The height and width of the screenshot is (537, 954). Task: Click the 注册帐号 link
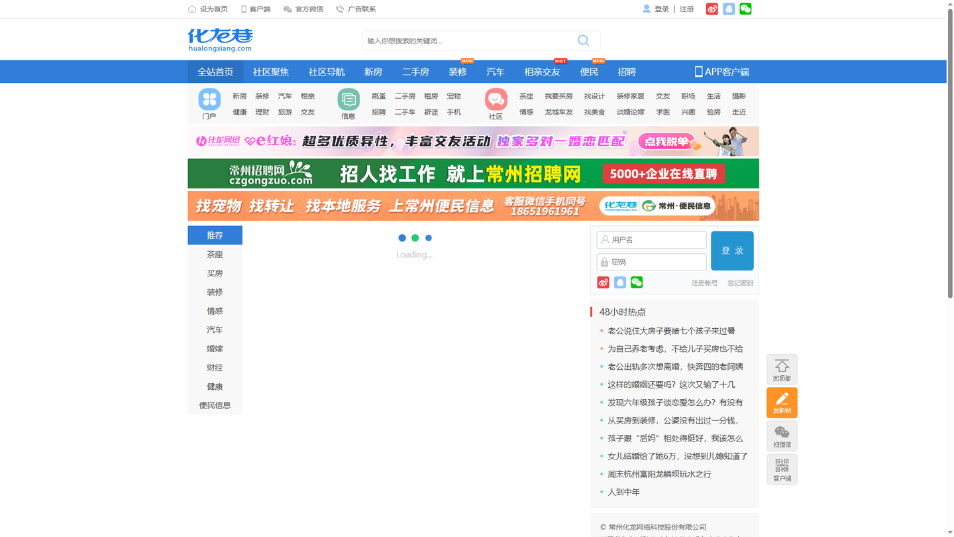point(704,283)
